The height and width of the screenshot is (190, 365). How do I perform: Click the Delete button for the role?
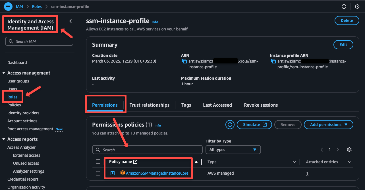tap(347, 20)
